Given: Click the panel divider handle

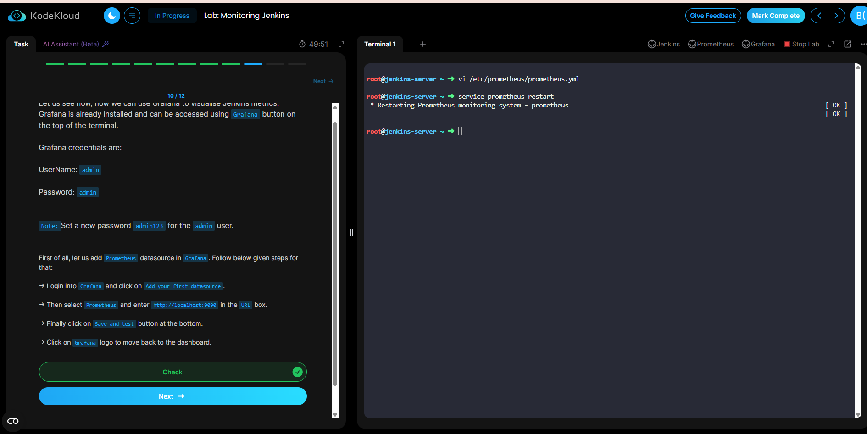Looking at the screenshot, I should pyautogui.click(x=351, y=233).
